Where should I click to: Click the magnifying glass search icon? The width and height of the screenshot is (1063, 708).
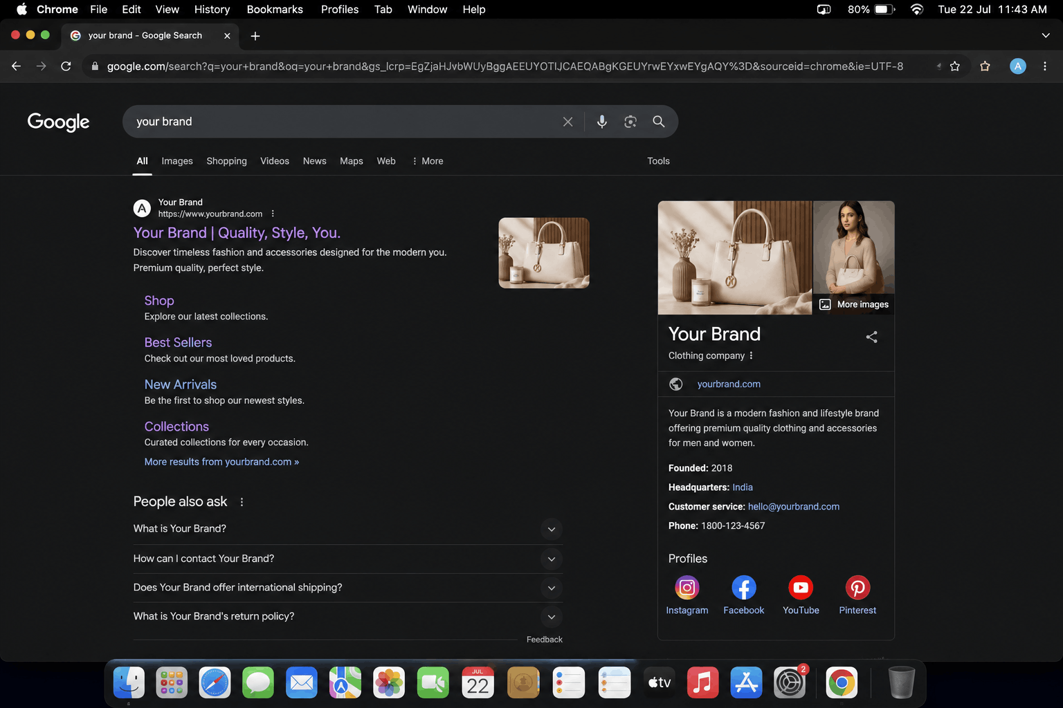(659, 122)
